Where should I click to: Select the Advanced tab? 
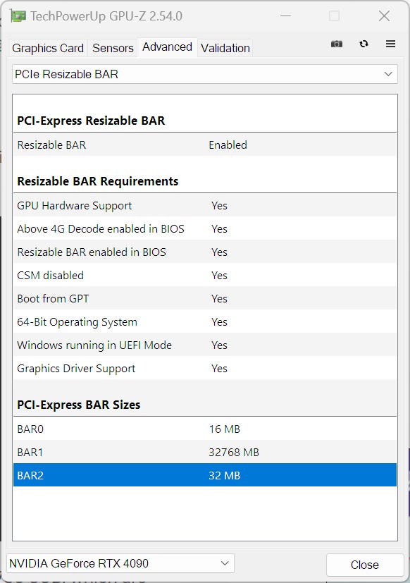coord(167,47)
